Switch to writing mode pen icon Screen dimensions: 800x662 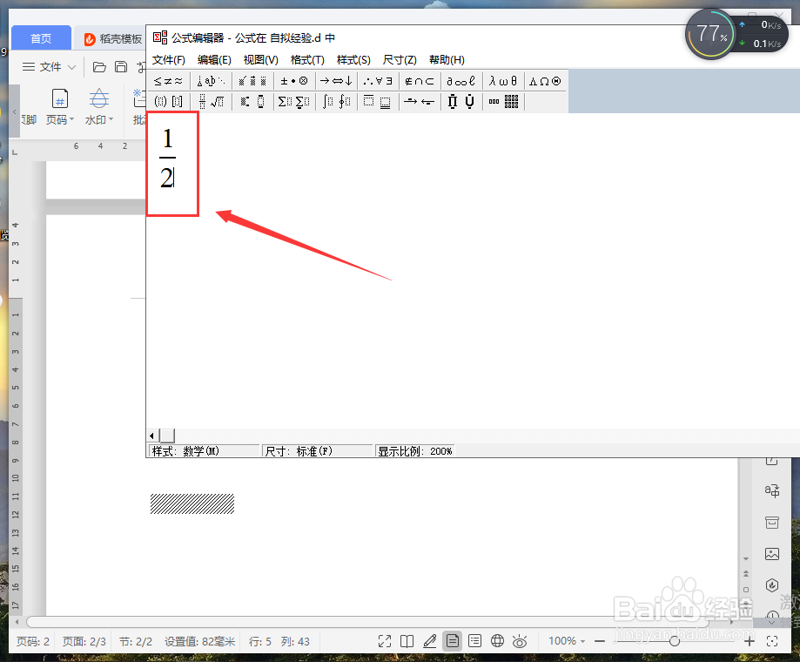tap(429, 641)
